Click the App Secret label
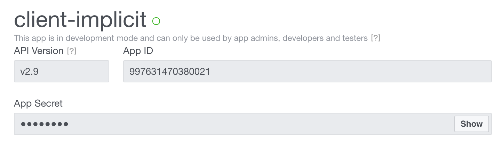 click(x=38, y=103)
